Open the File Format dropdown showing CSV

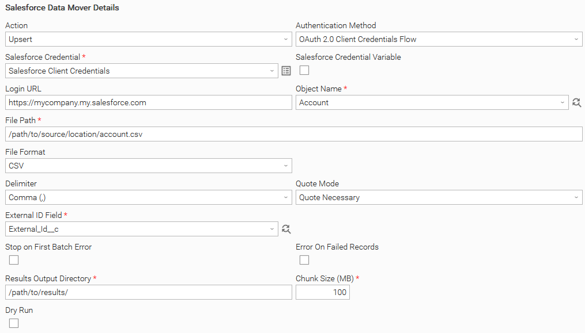(x=149, y=166)
